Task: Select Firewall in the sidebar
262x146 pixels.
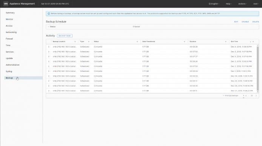Action: click(9, 39)
